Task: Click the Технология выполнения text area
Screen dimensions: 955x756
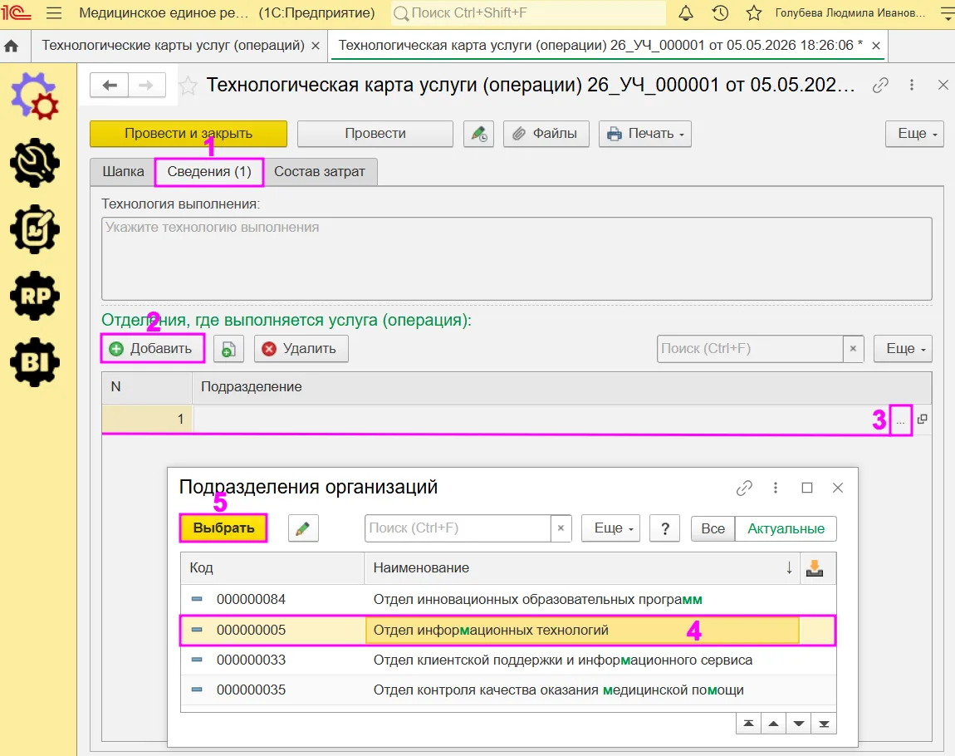Action: click(517, 259)
